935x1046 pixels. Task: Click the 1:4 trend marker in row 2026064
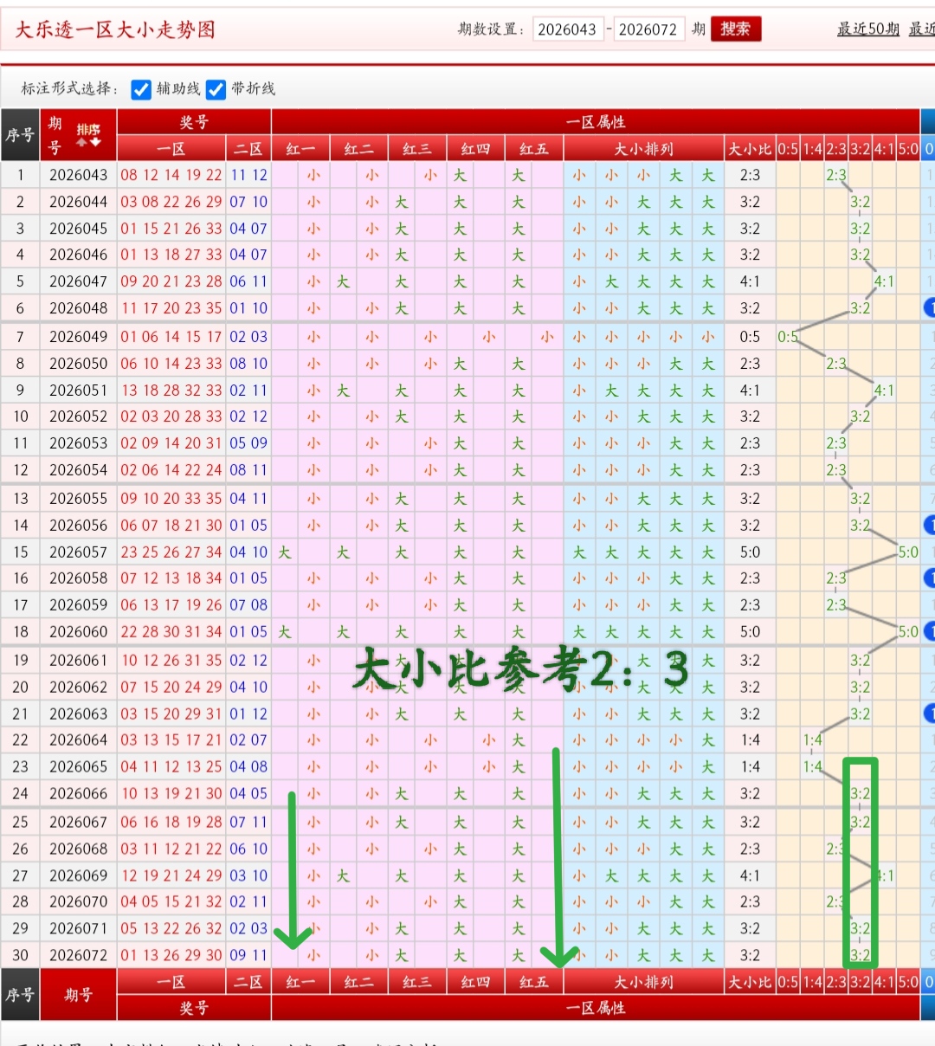click(812, 740)
